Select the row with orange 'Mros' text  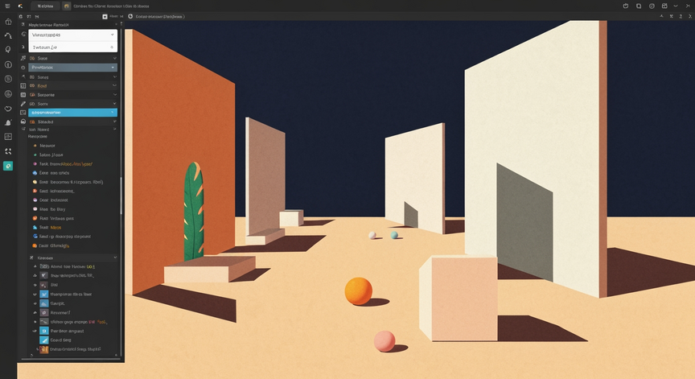click(x=73, y=228)
